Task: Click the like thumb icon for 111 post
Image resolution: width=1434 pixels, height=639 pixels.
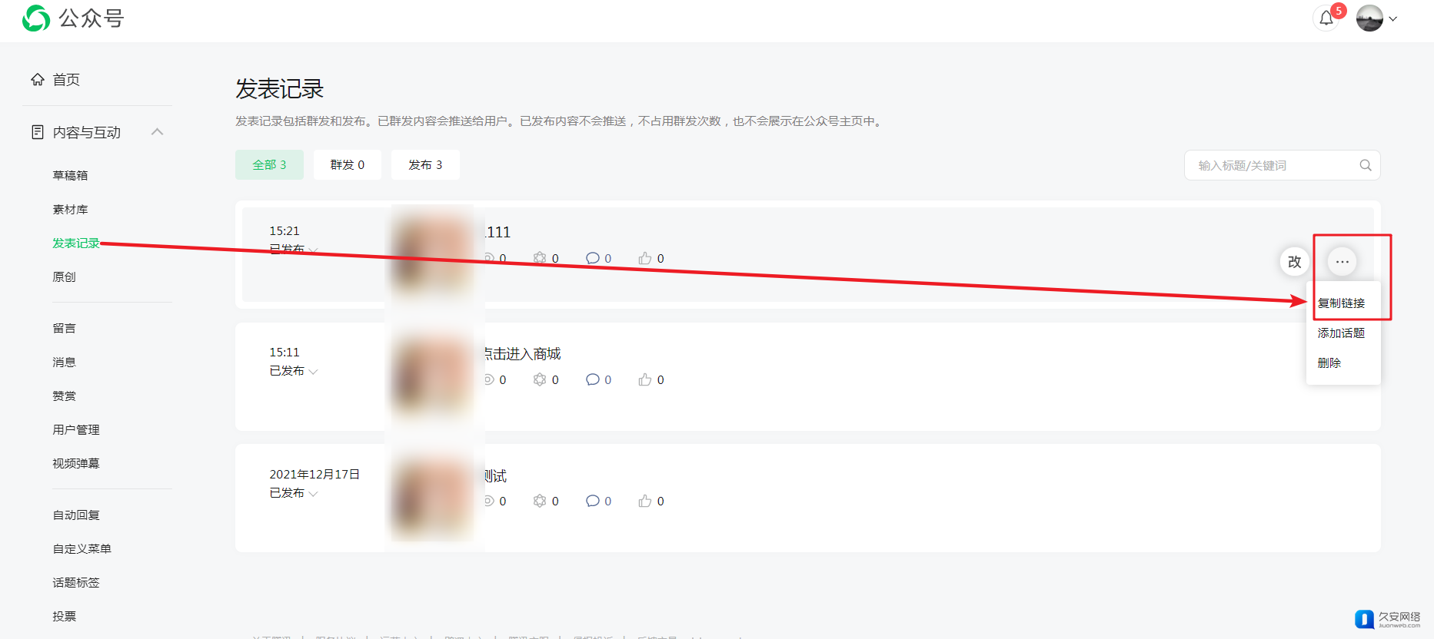Action: [645, 258]
